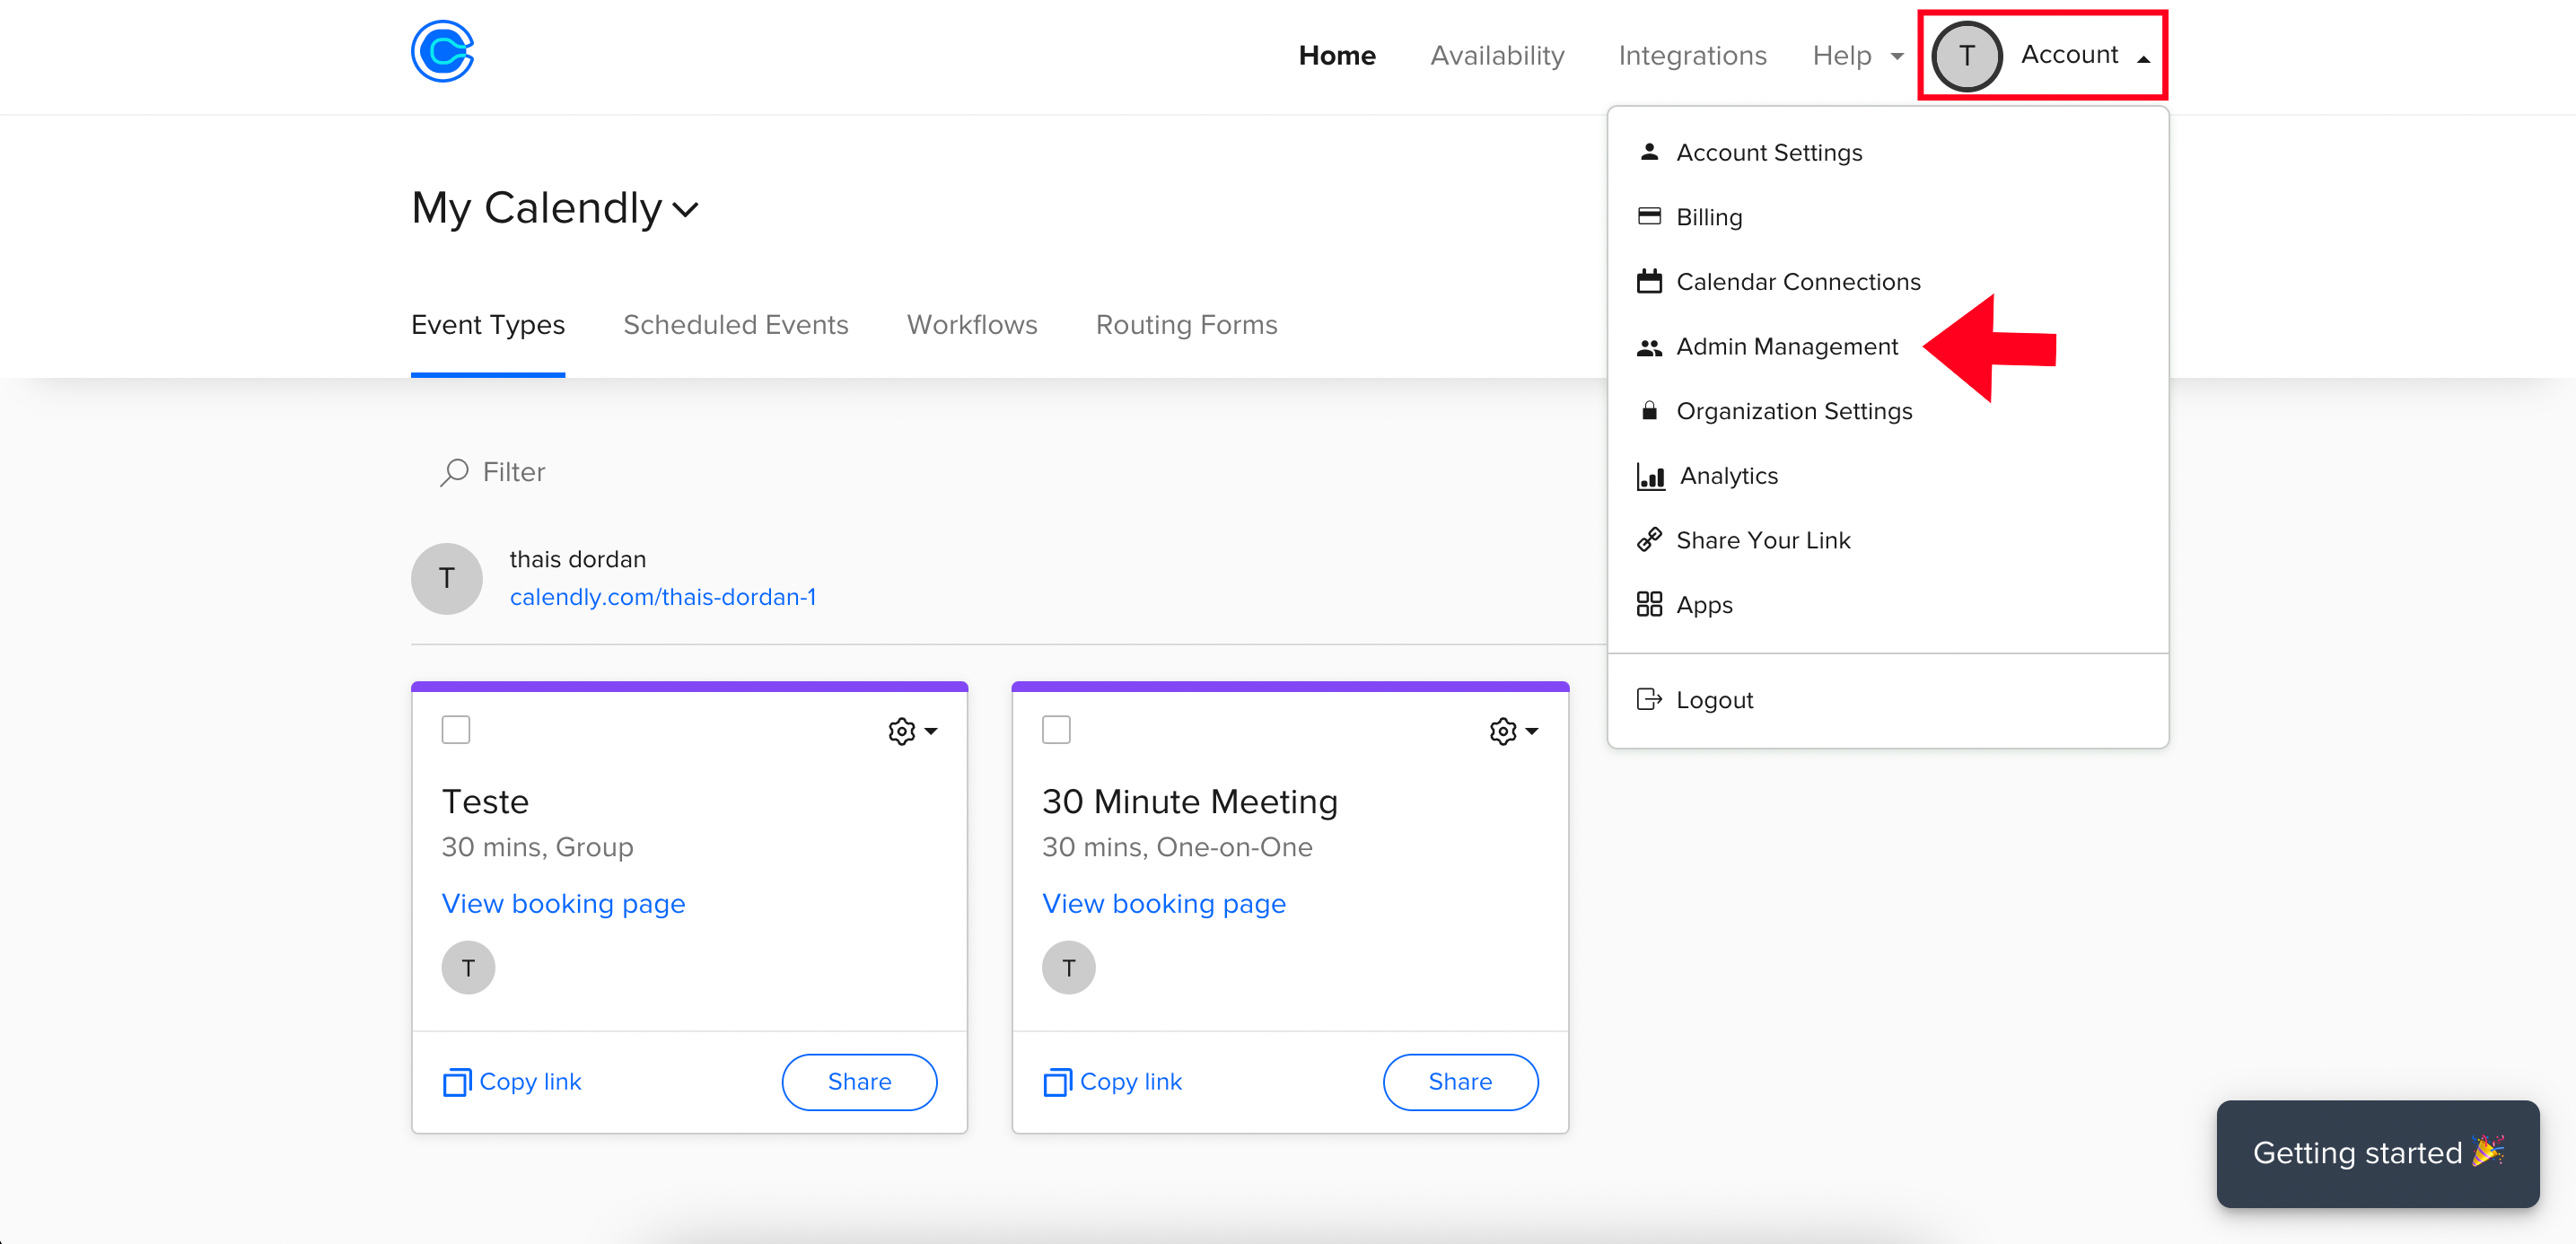Switch to Scheduled Events tab
Viewport: 2576px width, 1244px height.
(735, 325)
